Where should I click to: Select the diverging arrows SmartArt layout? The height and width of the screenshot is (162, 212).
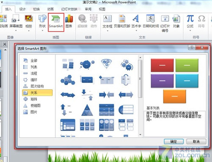[x=126, y=95]
